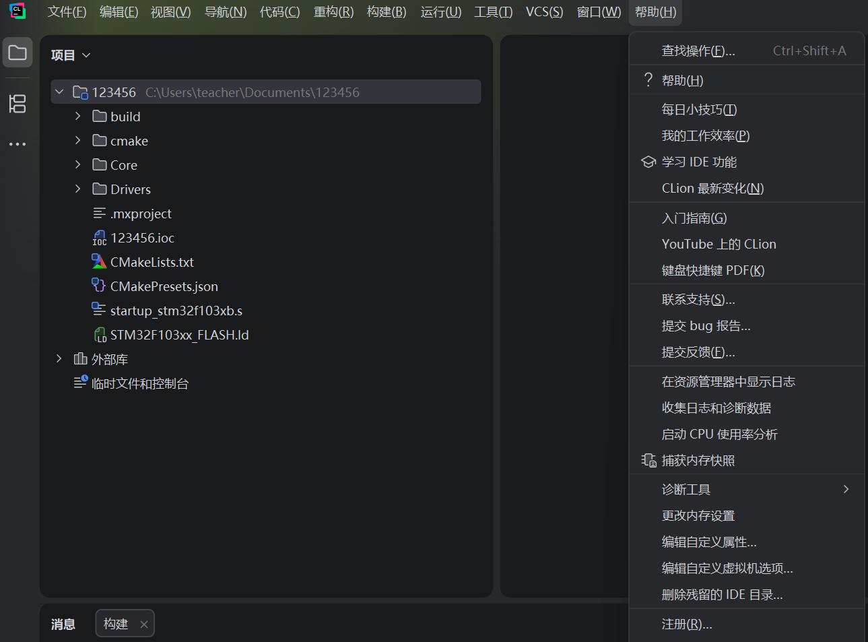Viewport: 868px width, 642px height.
Task: Click the STM32F103xx_FLASH.ld linker icon
Action: tap(100, 335)
